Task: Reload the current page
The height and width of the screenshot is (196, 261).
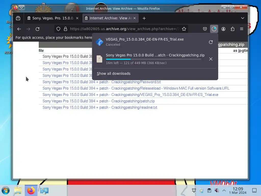Action: 37,29
